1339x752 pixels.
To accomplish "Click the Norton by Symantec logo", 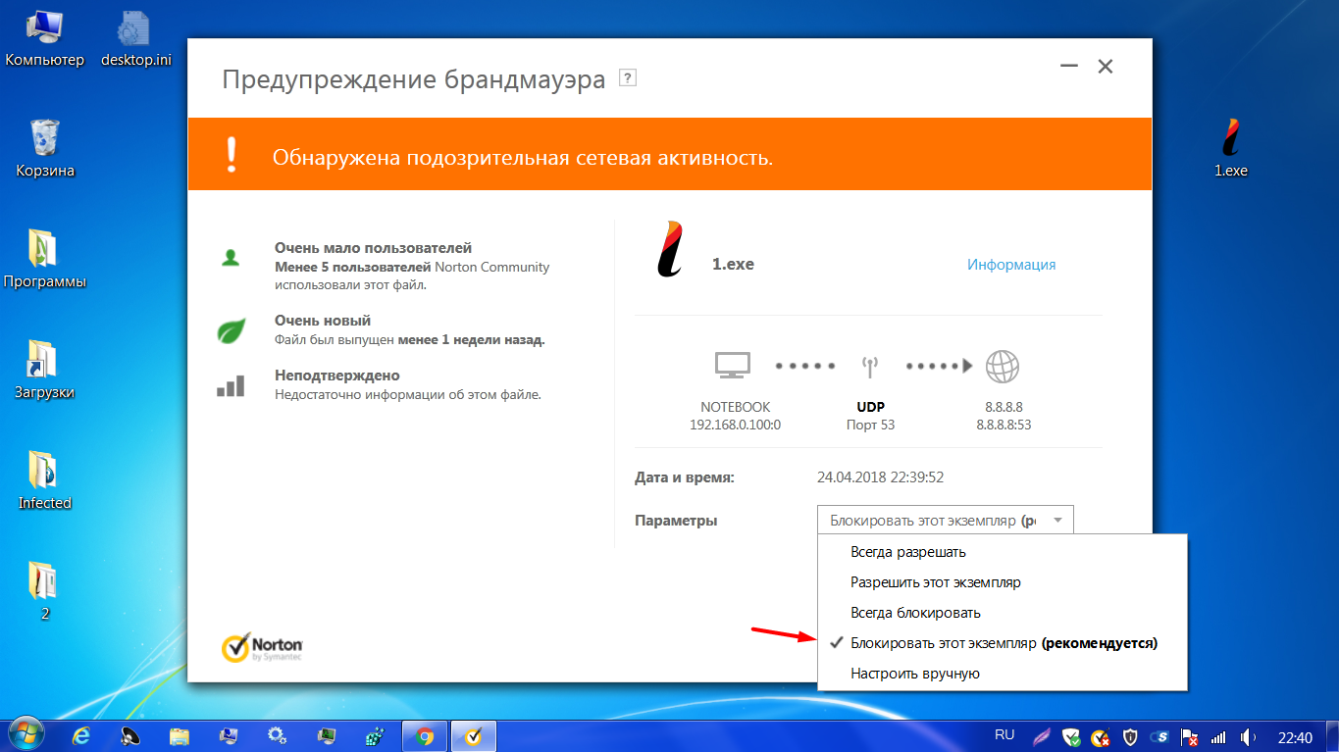I will tap(262, 648).
